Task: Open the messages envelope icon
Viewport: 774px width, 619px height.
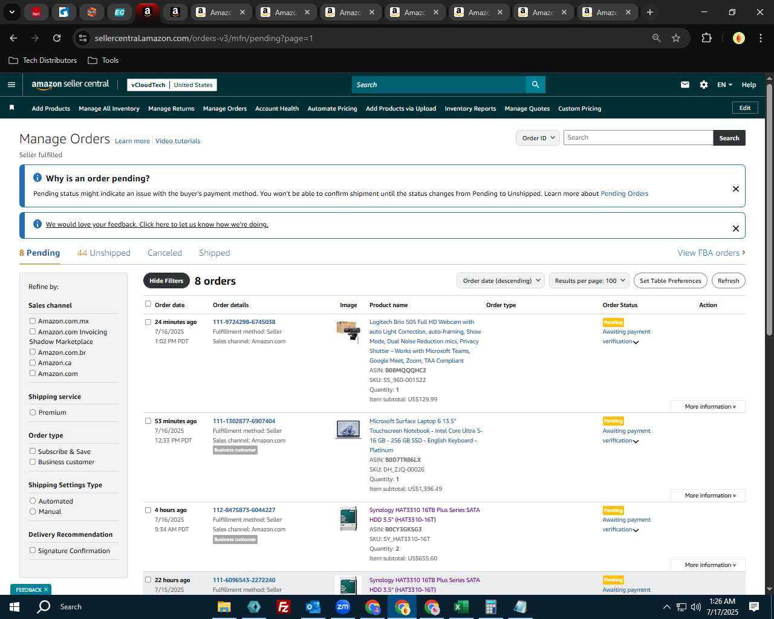Action: 685,85
